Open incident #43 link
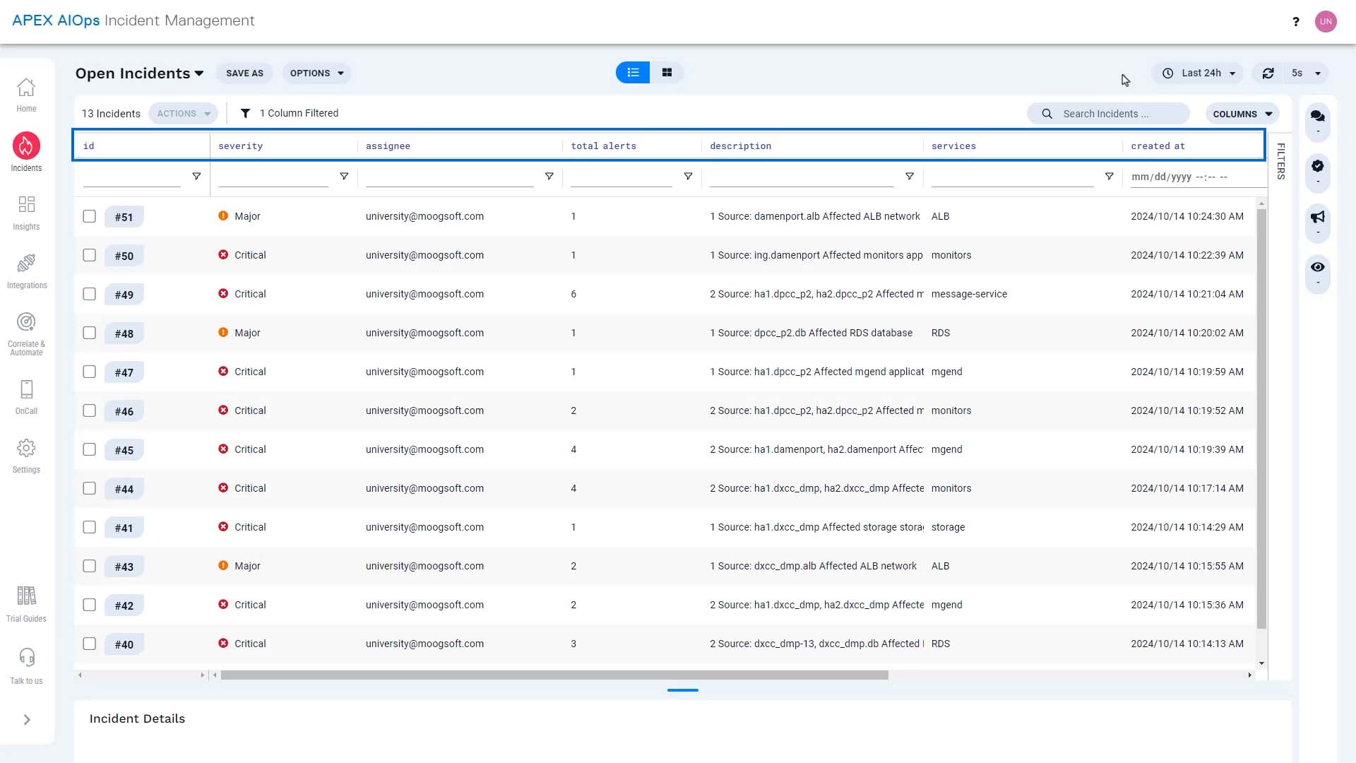The width and height of the screenshot is (1356, 763). point(124,567)
